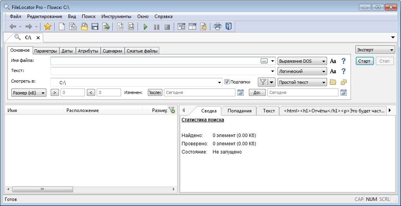Open help book icon in toolbar
This screenshot has width=401, height=206.
[228, 27]
